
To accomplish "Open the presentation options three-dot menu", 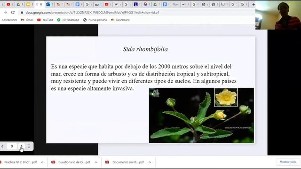I will click(x=29, y=146).
